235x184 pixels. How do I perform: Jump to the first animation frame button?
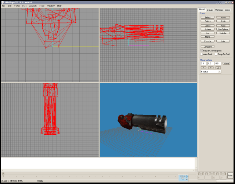[199, 174]
